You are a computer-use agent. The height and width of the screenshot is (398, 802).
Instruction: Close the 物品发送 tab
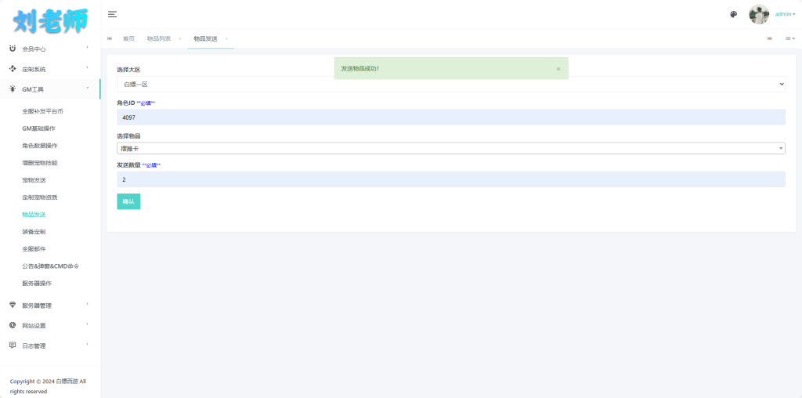tap(226, 39)
